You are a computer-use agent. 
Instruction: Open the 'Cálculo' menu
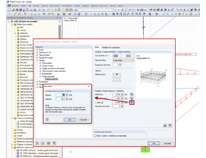tap(44, 6)
